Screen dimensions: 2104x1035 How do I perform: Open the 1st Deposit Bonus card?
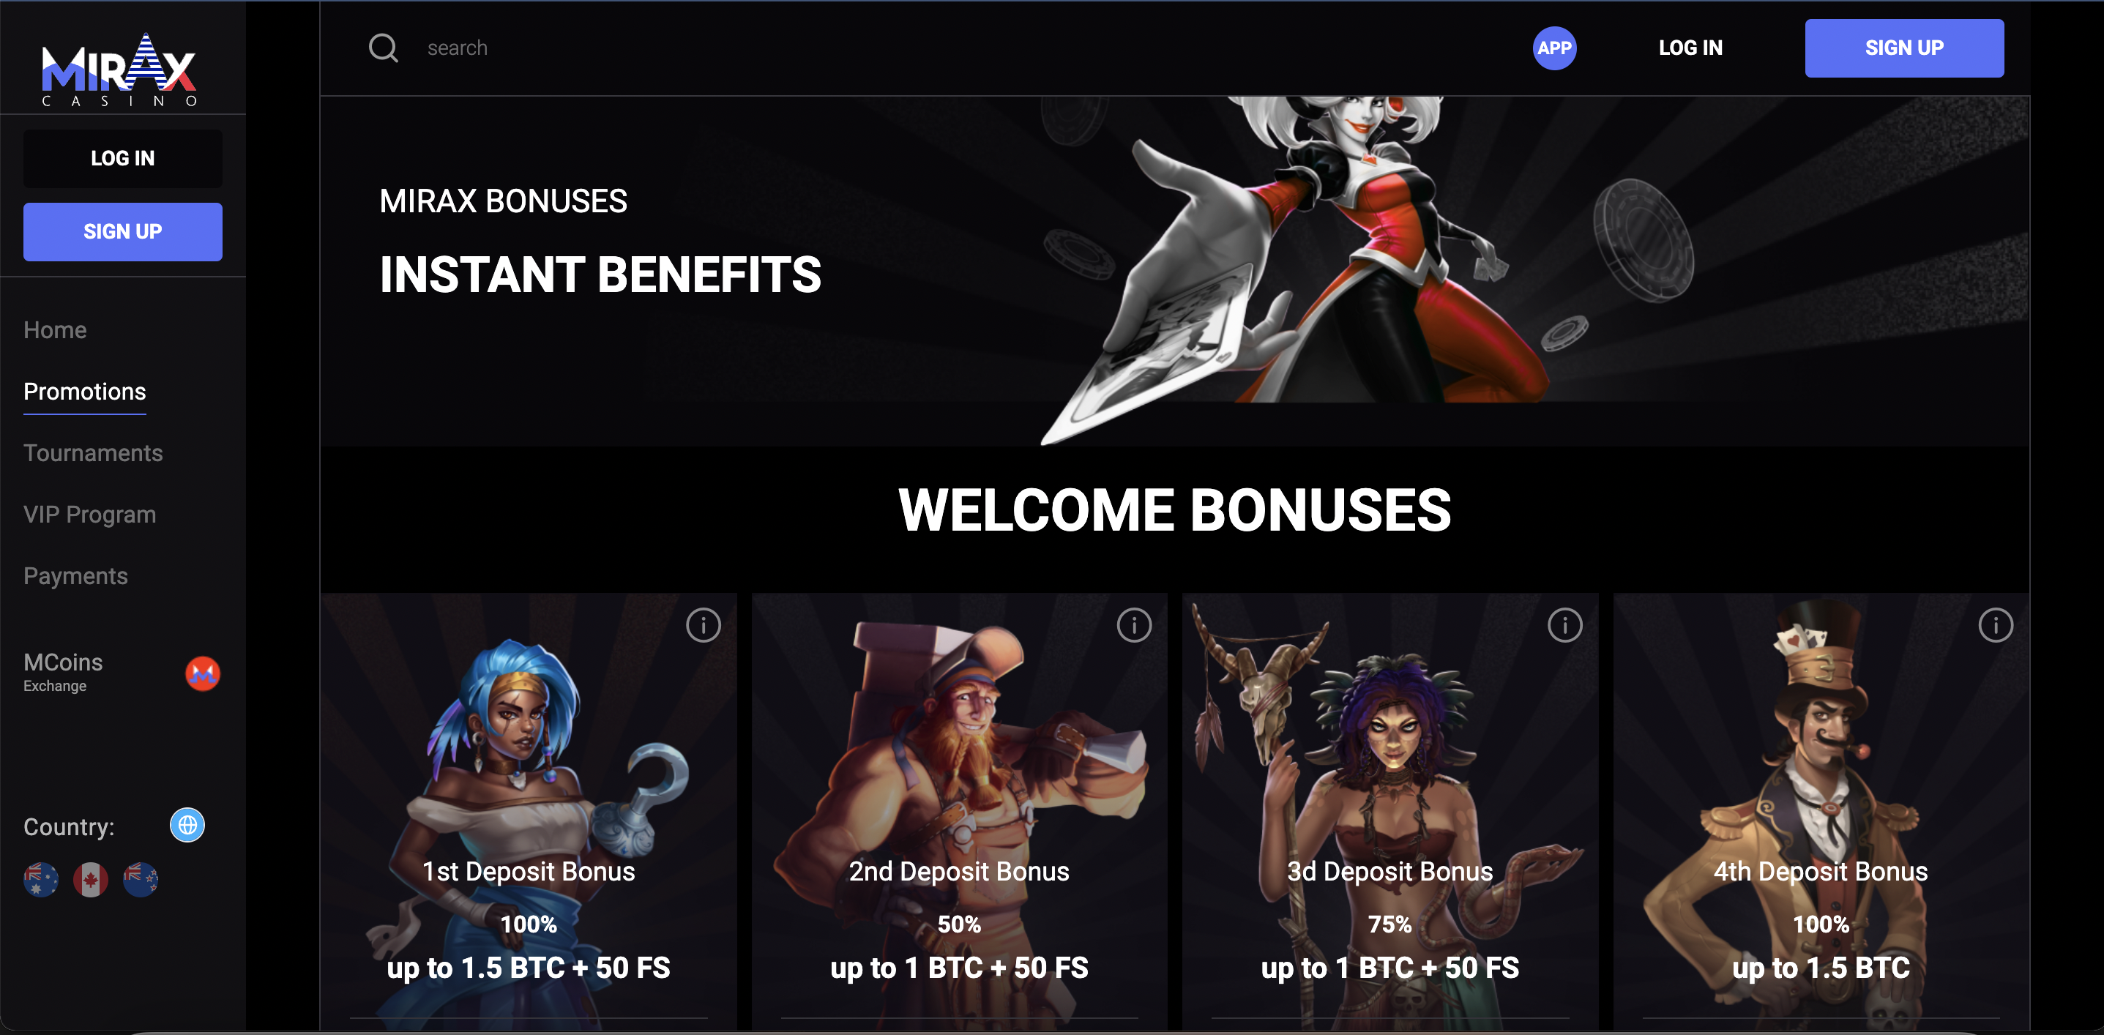click(529, 811)
